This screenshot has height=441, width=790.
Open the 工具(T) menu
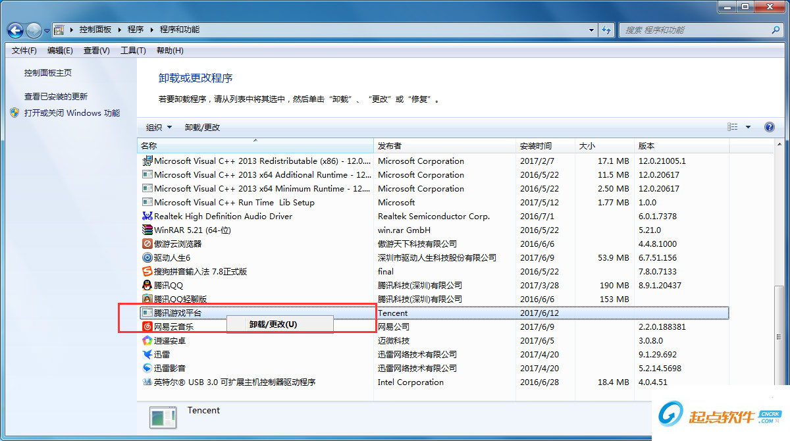[x=133, y=51]
